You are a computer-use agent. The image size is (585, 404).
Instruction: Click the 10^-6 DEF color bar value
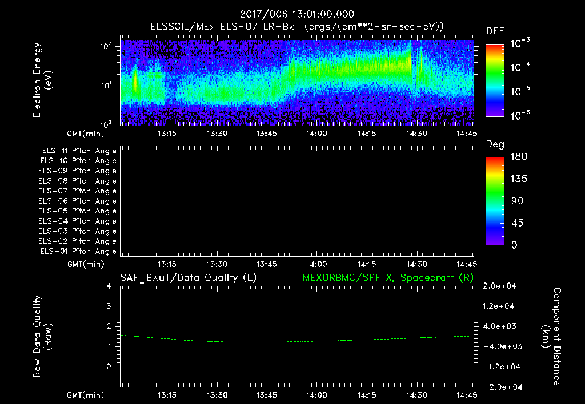[x=520, y=115]
